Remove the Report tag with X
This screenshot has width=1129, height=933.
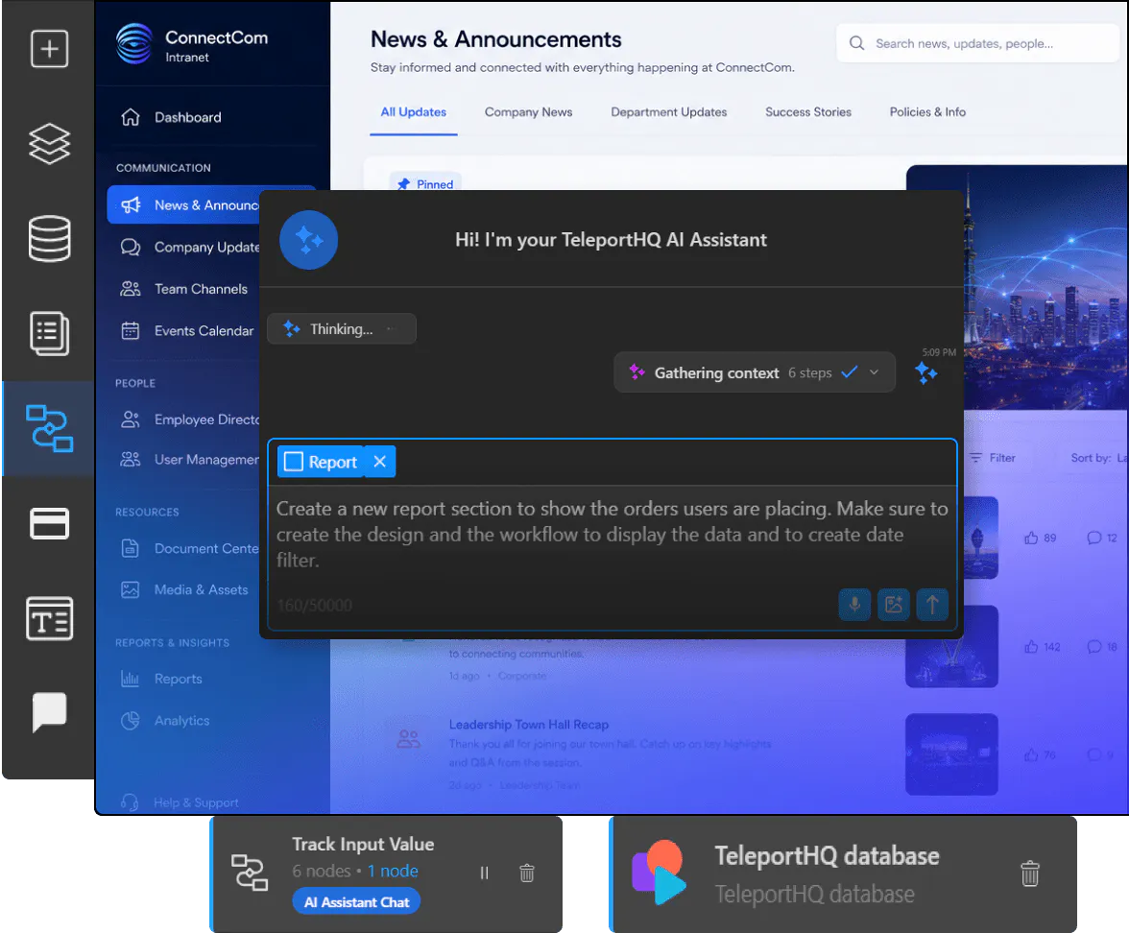380,462
